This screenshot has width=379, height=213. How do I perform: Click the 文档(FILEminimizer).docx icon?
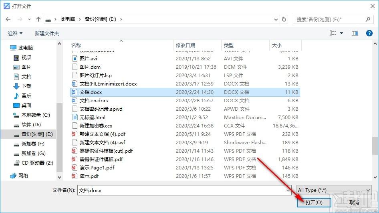coord(74,84)
